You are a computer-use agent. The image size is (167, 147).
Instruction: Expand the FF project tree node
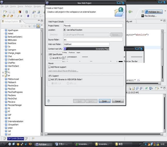[3, 76]
